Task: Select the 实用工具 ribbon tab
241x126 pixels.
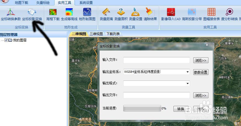Action: [x=65, y=2]
